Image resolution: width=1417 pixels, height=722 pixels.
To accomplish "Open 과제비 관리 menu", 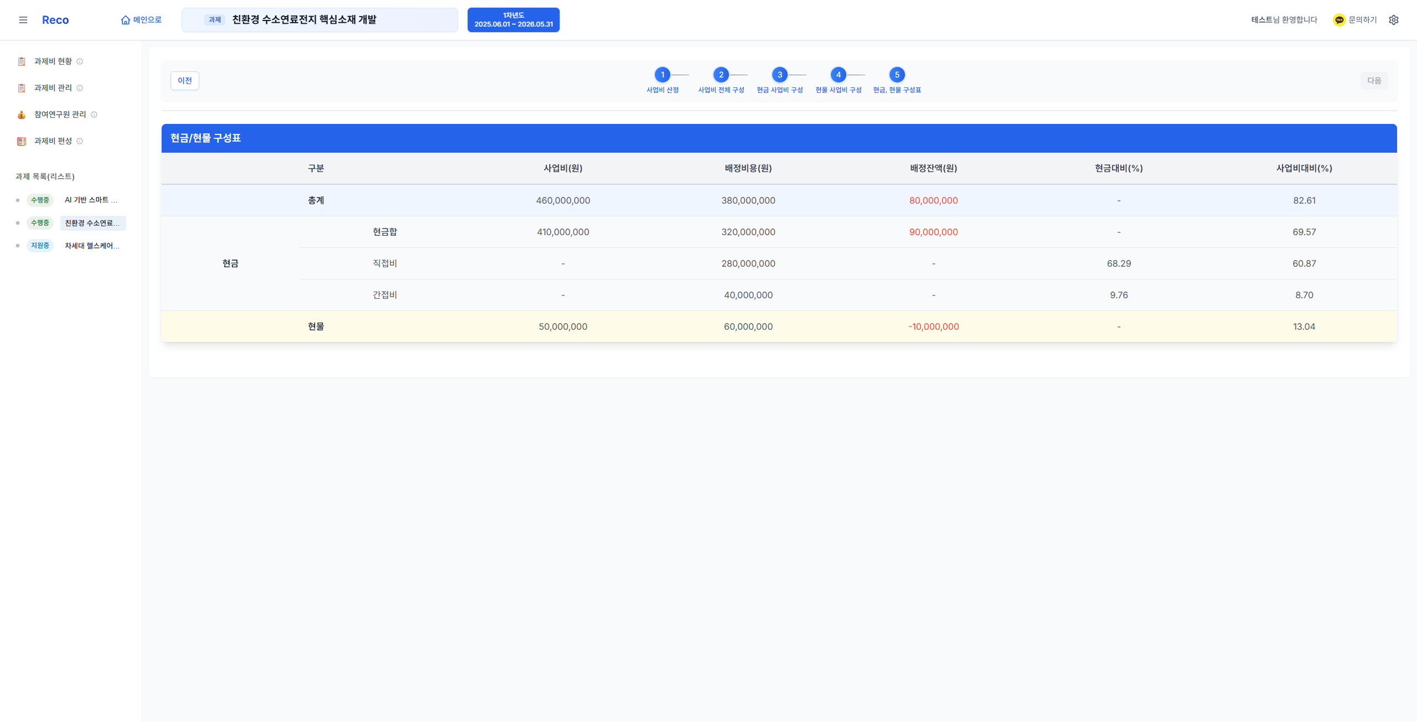I will [x=53, y=88].
